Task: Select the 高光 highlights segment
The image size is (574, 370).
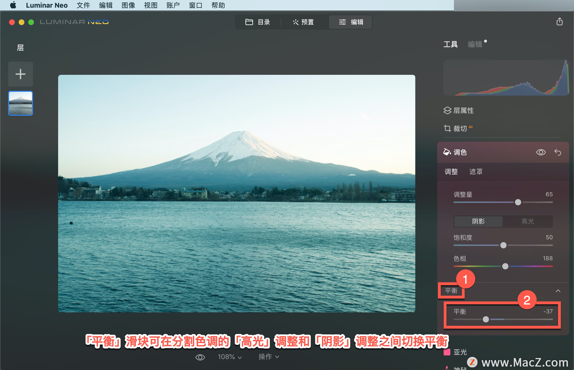Action: click(528, 221)
